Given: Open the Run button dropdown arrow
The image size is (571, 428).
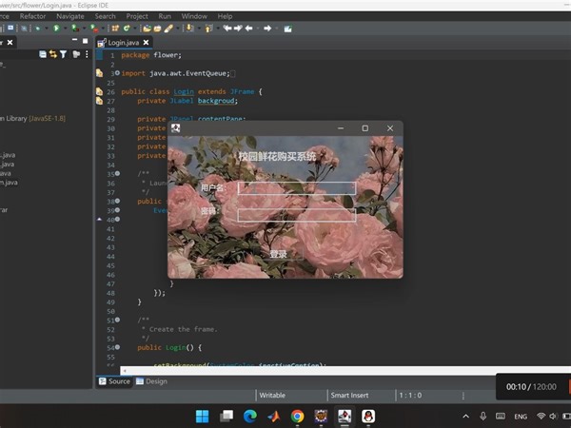Looking at the screenshot, I should pos(65,29).
